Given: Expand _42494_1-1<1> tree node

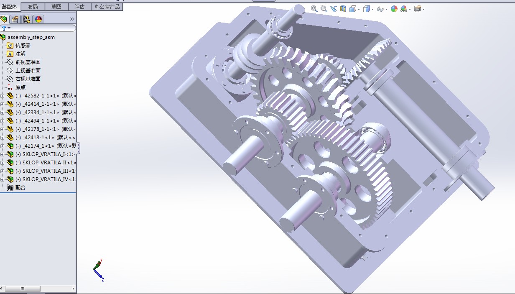Looking at the screenshot, I should pyautogui.click(x=3, y=121).
